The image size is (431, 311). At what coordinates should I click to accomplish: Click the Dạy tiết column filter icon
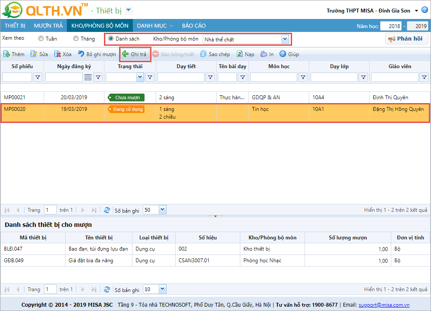(210, 78)
